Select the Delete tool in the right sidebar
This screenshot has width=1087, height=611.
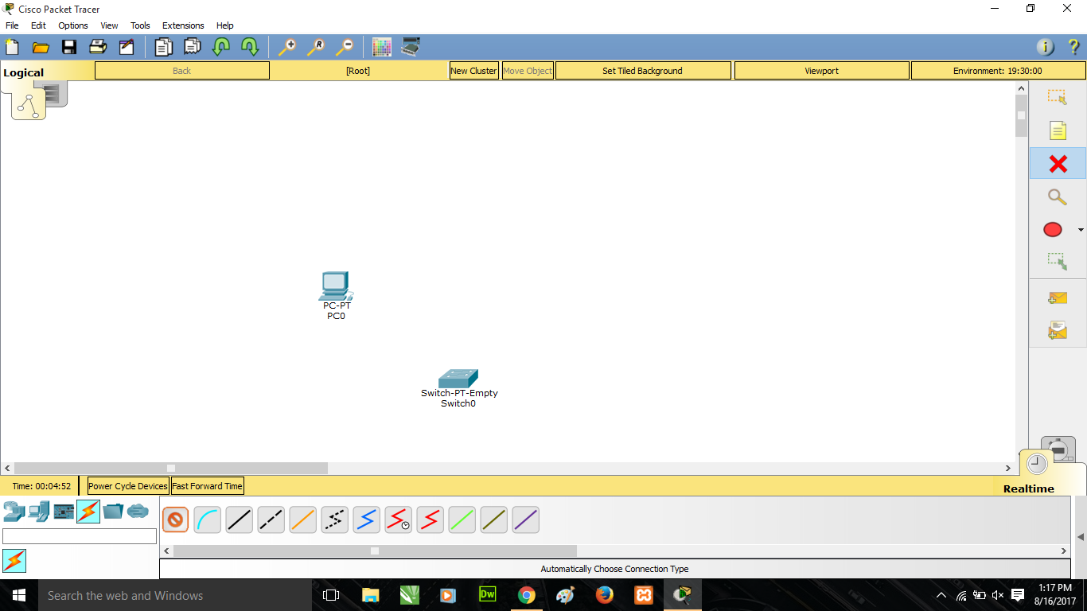tap(1057, 164)
